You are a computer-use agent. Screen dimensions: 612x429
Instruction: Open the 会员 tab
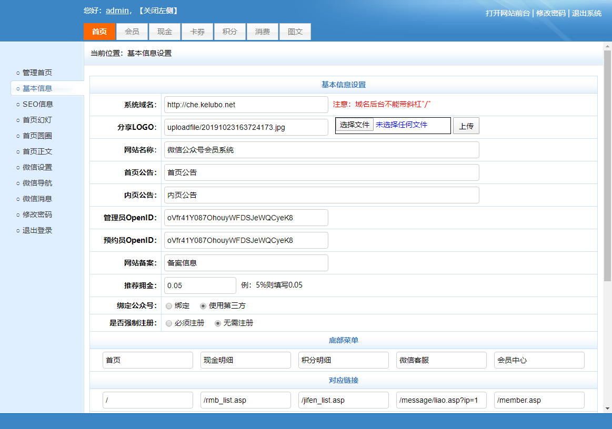[132, 32]
